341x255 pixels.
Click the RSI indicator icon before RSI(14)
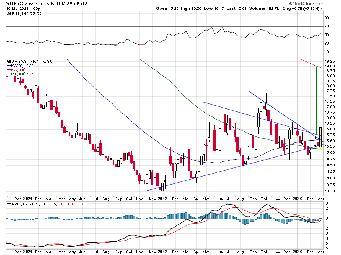coord(9,14)
